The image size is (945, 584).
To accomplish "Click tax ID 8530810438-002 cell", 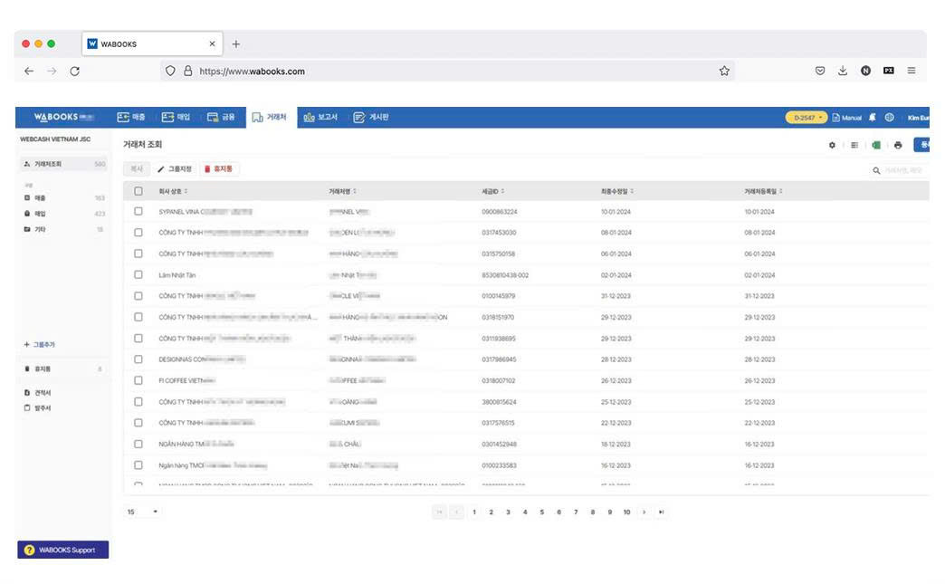I will click(505, 275).
